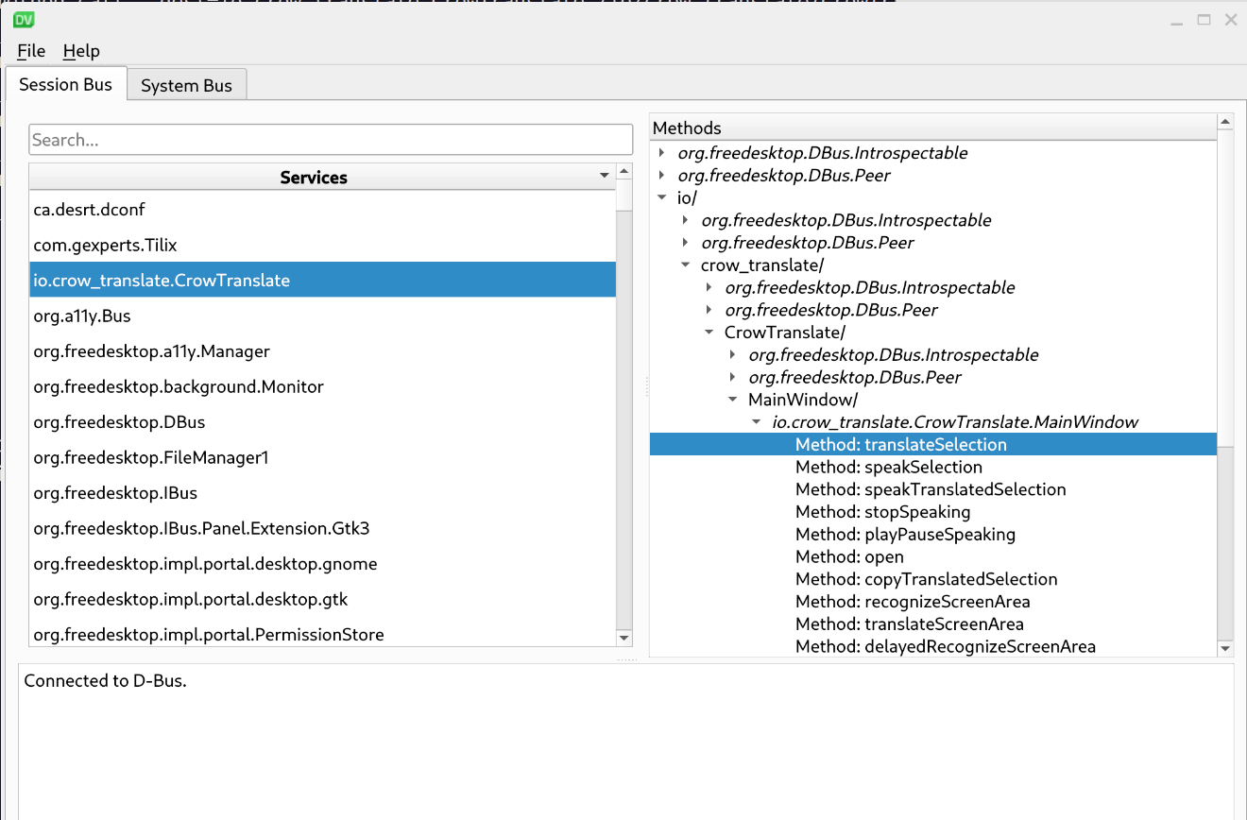Select the Session Bus tab
1247x820 pixels.
pyautogui.click(x=65, y=84)
